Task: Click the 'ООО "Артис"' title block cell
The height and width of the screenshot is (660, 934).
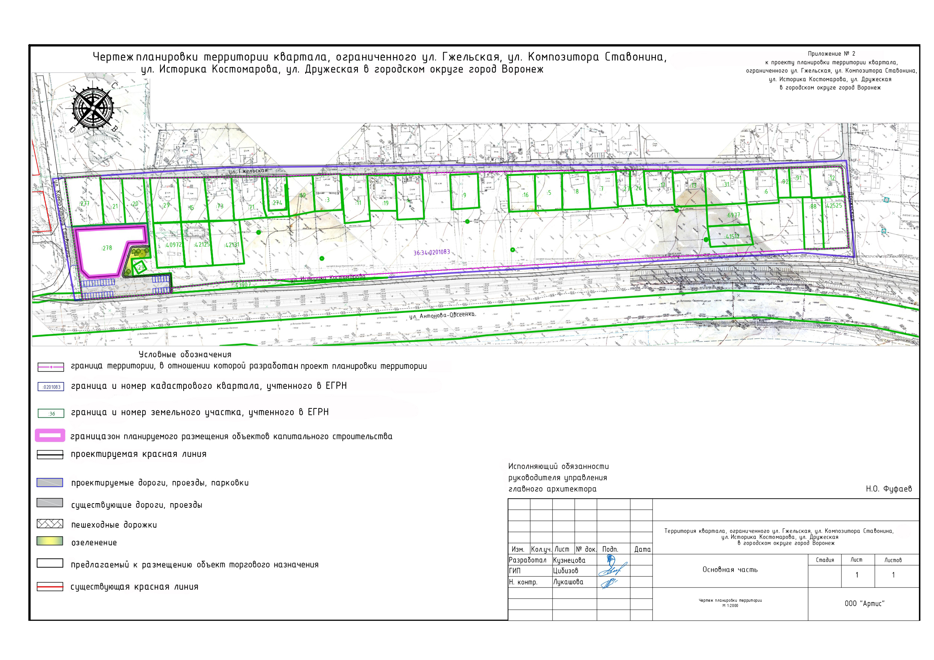Action: [864, 604]
